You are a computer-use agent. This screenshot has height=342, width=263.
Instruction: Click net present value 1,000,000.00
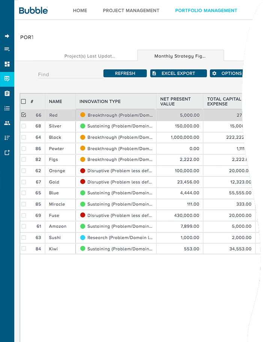click(185, 137)
